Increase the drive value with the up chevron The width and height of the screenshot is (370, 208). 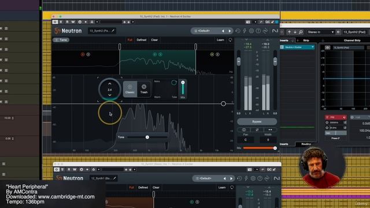click(x=110, y=84)
